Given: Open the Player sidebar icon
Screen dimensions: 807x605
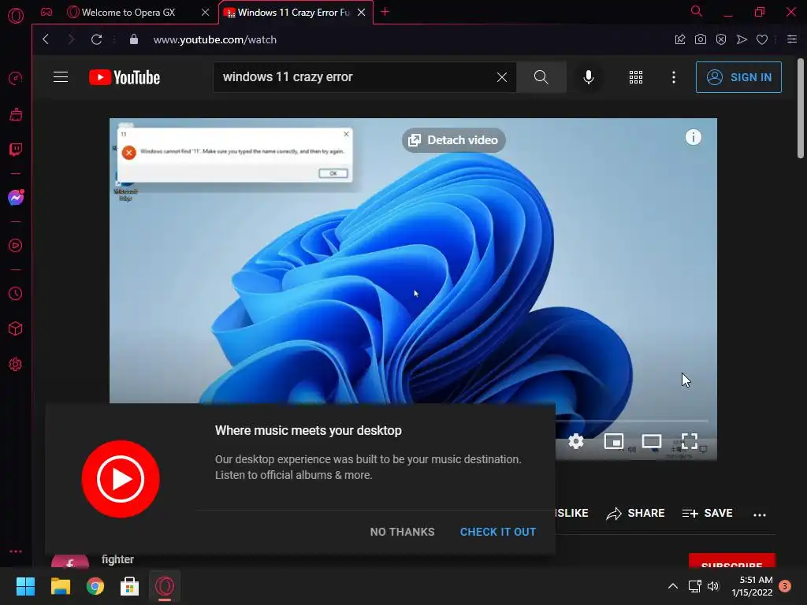Looking at the screenshot, I should [16, 246].
